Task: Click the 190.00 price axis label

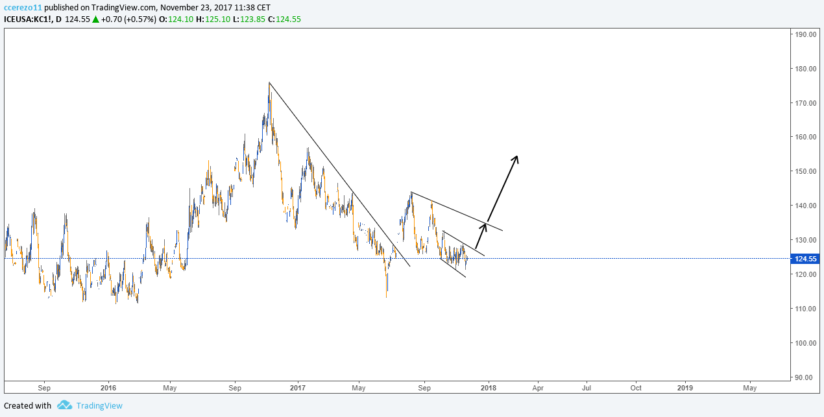Action: click(805, 34)
